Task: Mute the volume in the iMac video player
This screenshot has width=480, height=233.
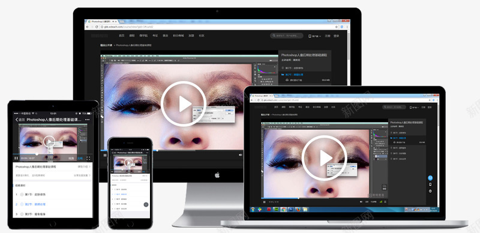Action: (241, 155)
